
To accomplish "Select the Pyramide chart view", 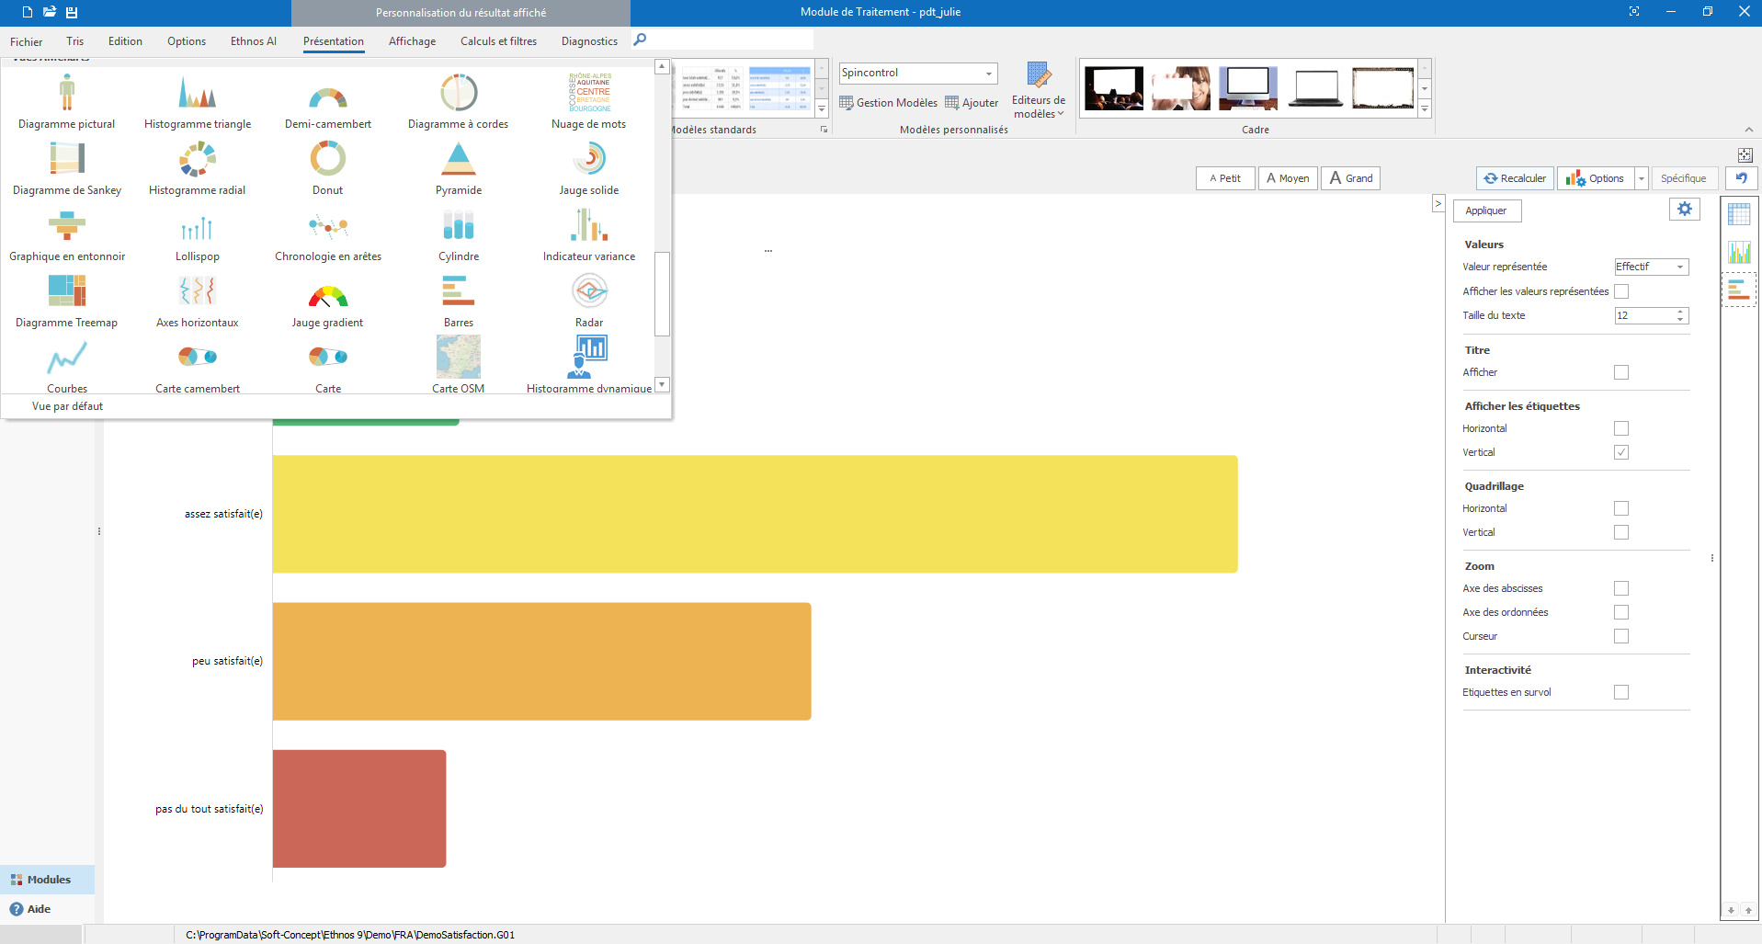I will (458, 165).
